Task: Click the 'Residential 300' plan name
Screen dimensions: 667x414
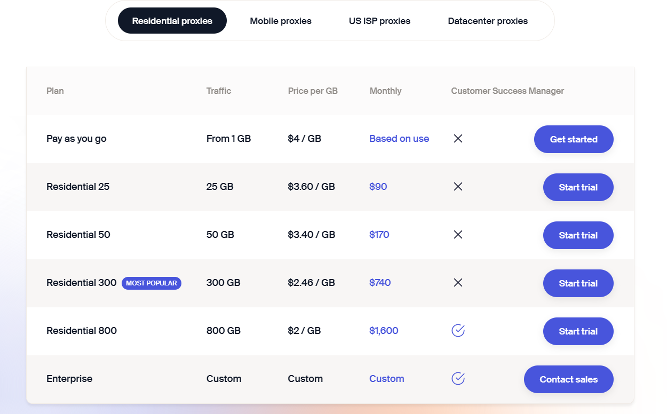Action: click(x=82, y=283)
